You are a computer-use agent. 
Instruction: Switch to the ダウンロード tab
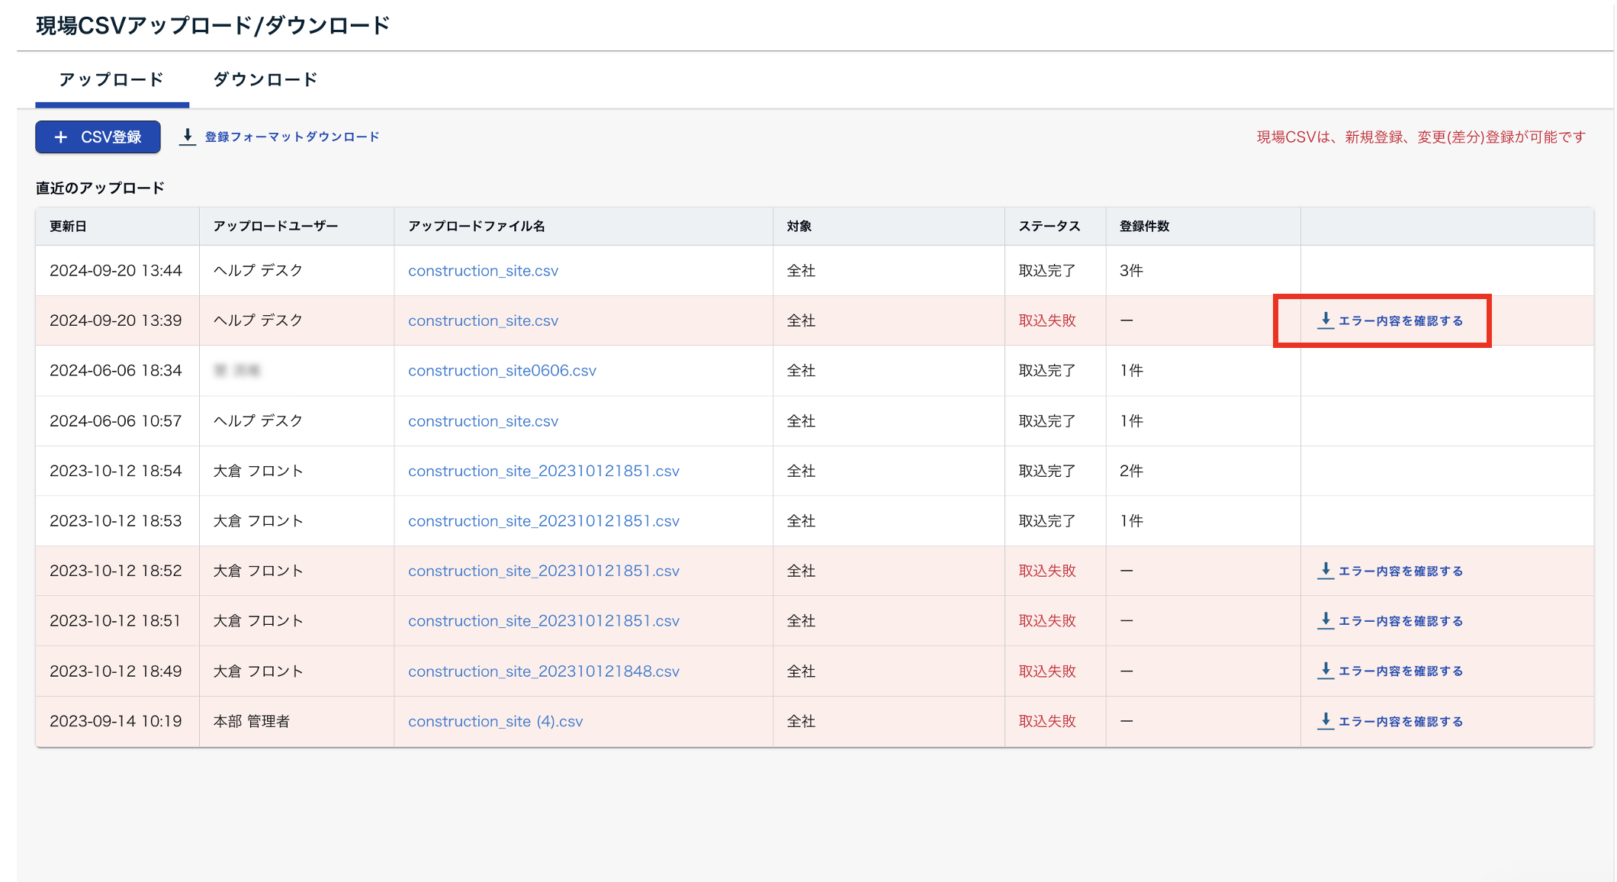[x=265, y=79]
